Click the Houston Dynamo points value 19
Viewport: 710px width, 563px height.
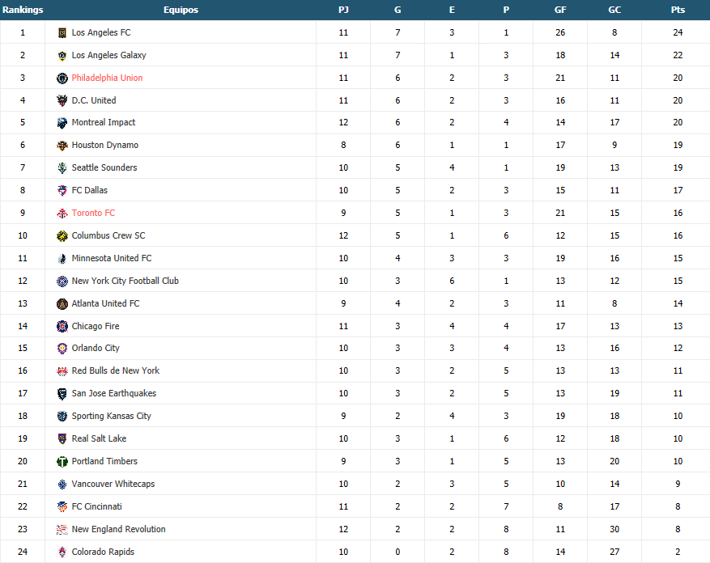click(678, 145)
